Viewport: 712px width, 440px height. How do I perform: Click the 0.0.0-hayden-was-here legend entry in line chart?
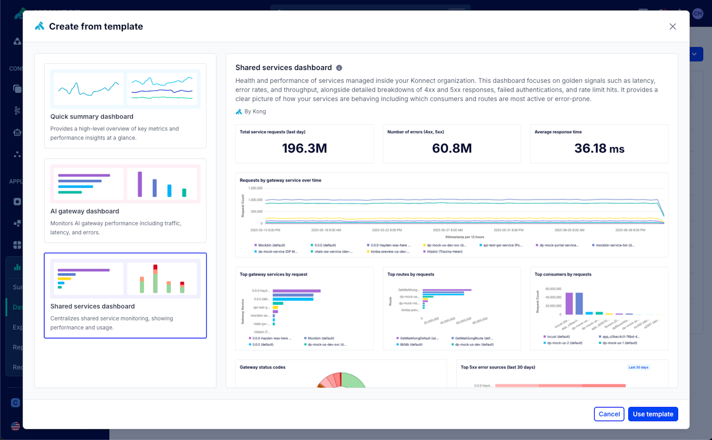[389, 245]
